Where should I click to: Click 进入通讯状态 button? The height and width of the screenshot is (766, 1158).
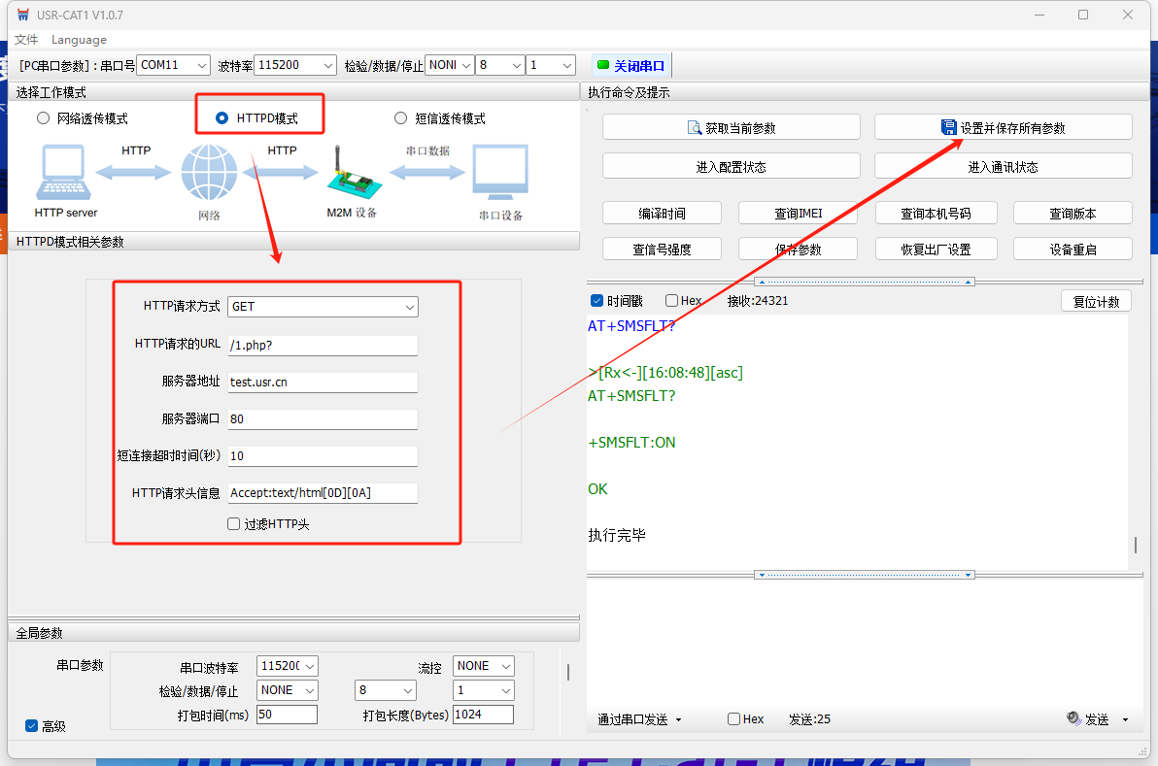1003,166
